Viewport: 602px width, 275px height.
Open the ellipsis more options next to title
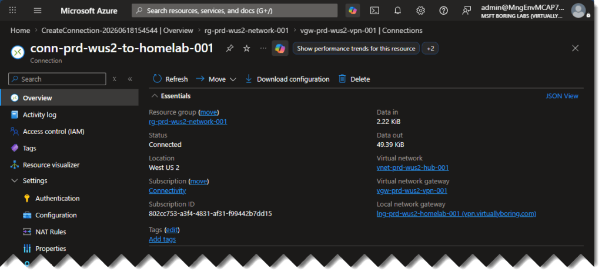[263, 48]
